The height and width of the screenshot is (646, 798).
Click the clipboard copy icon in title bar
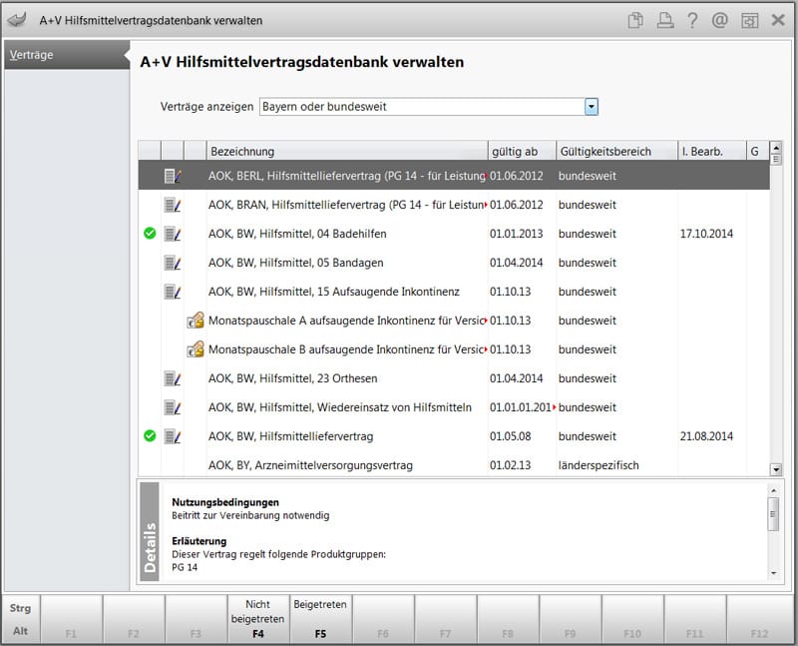(x=635, y=20)
